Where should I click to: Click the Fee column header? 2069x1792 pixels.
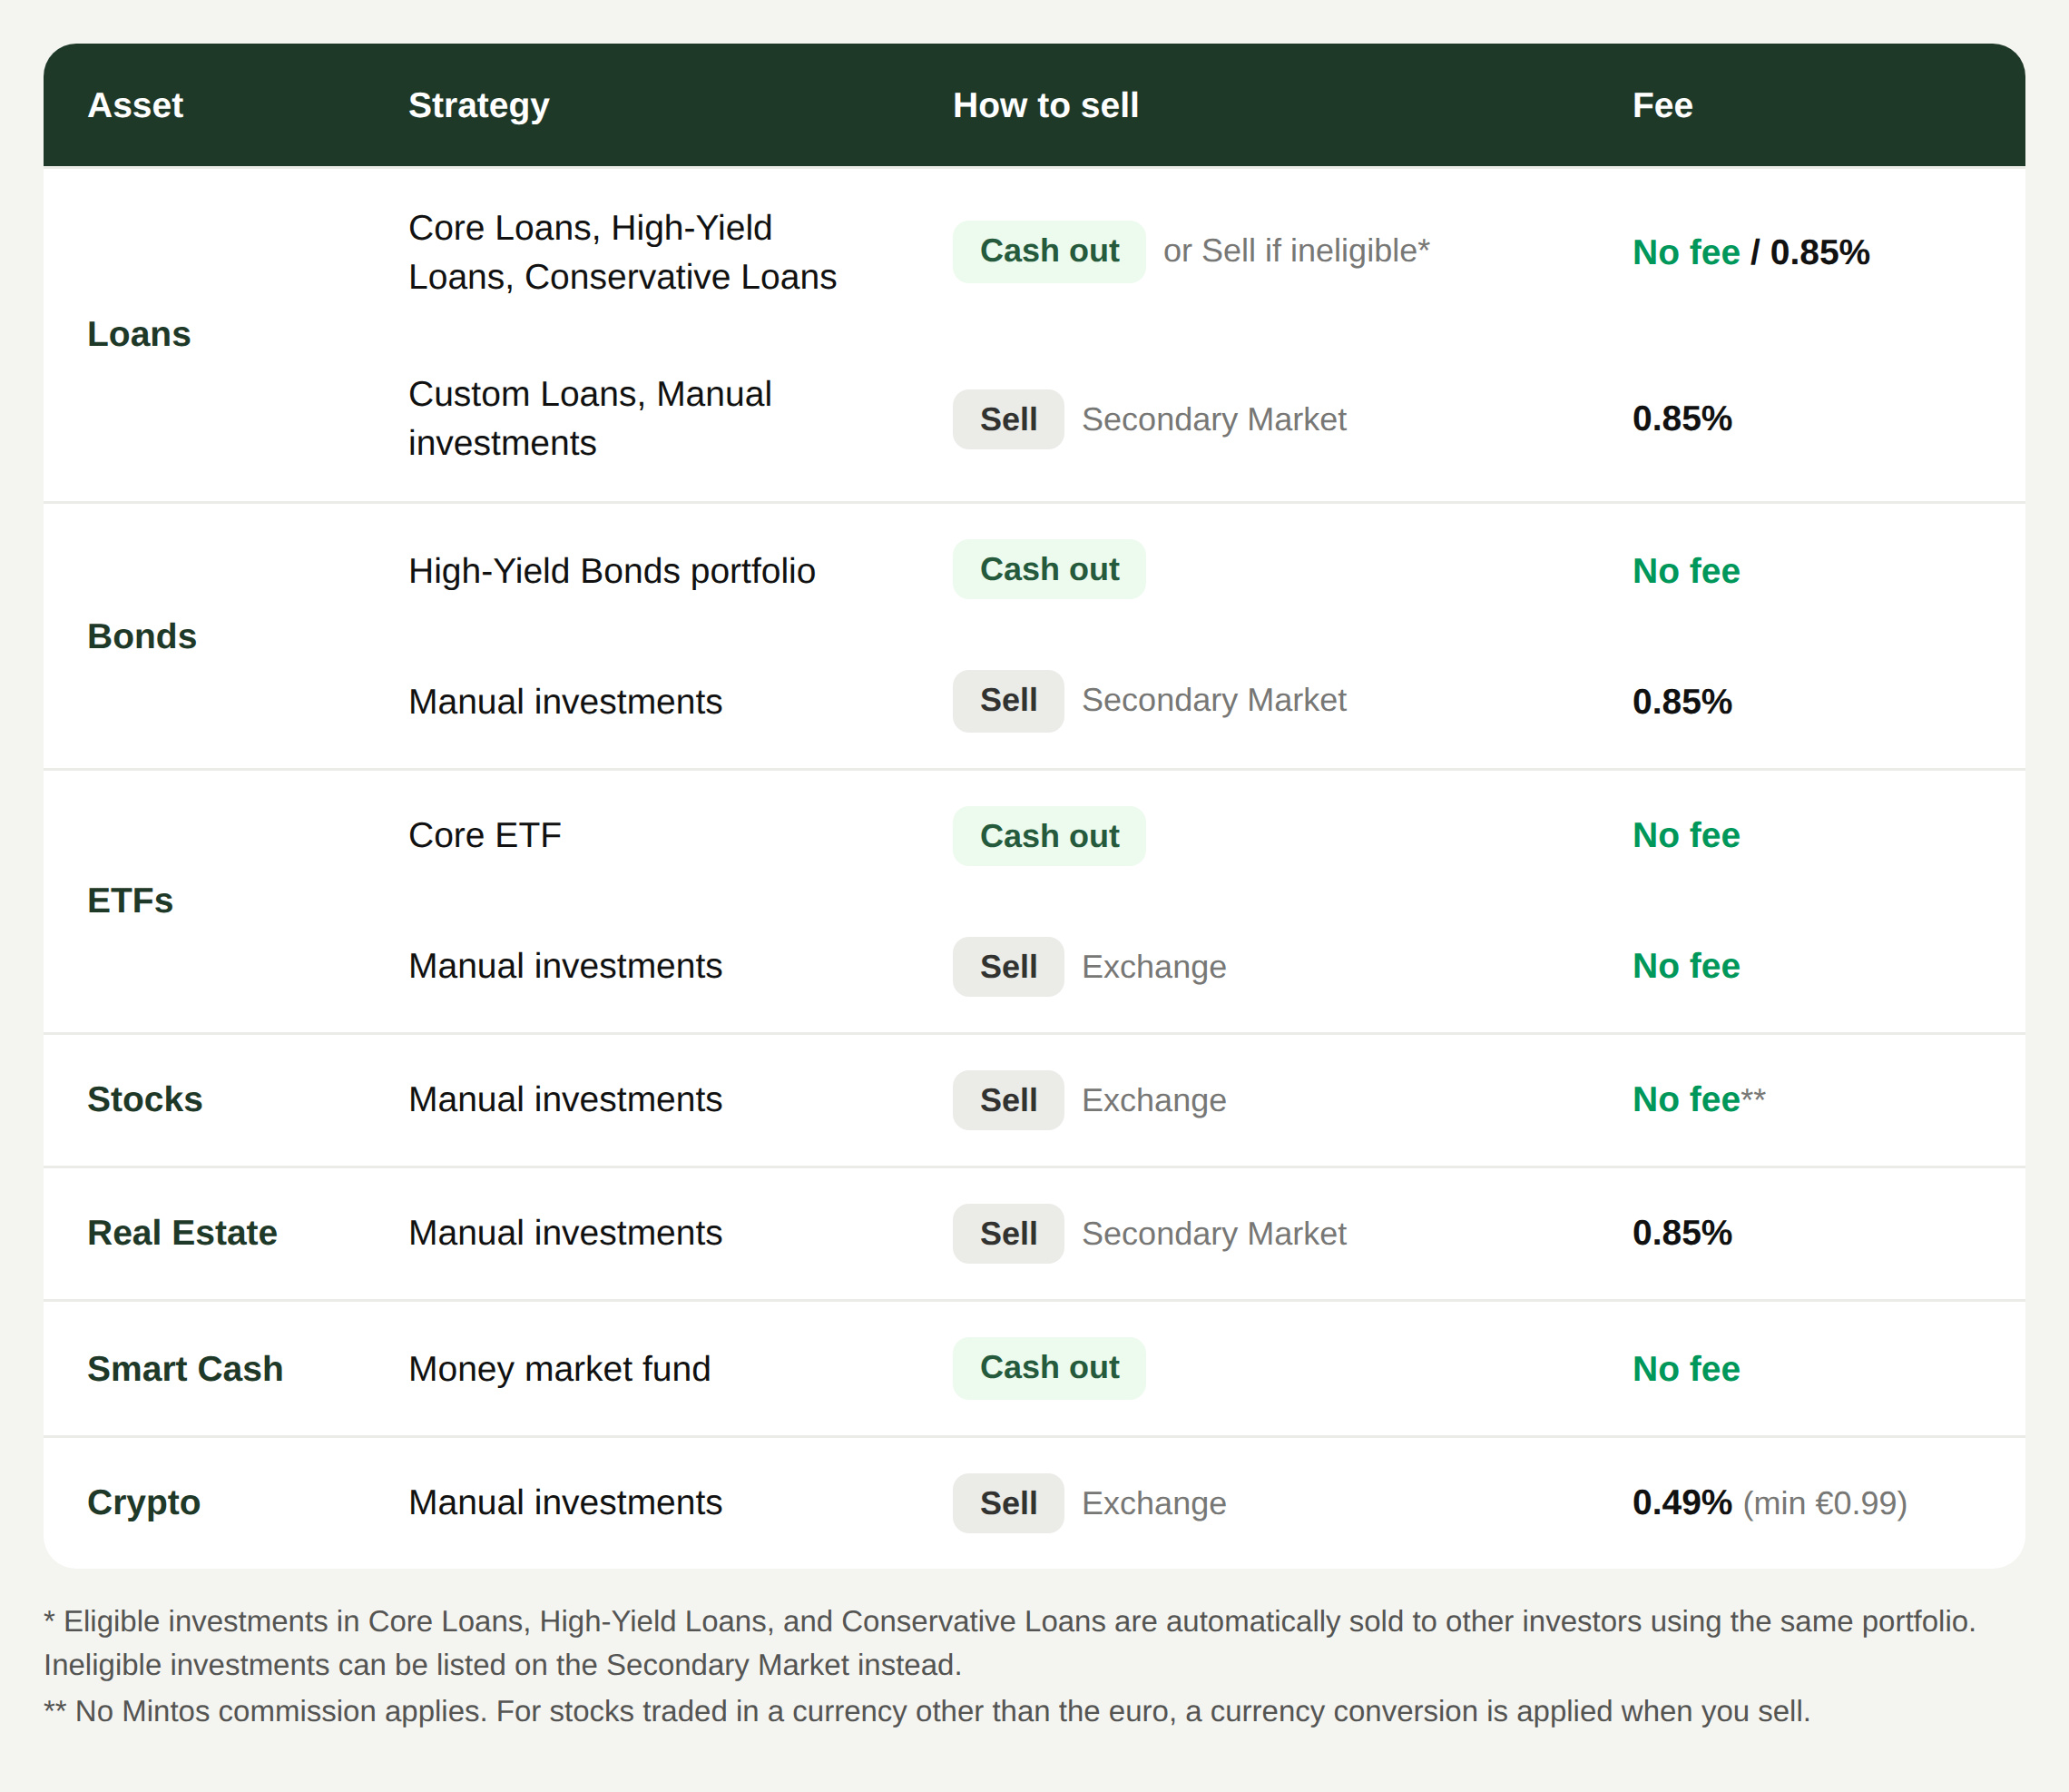pos(1662,105)
